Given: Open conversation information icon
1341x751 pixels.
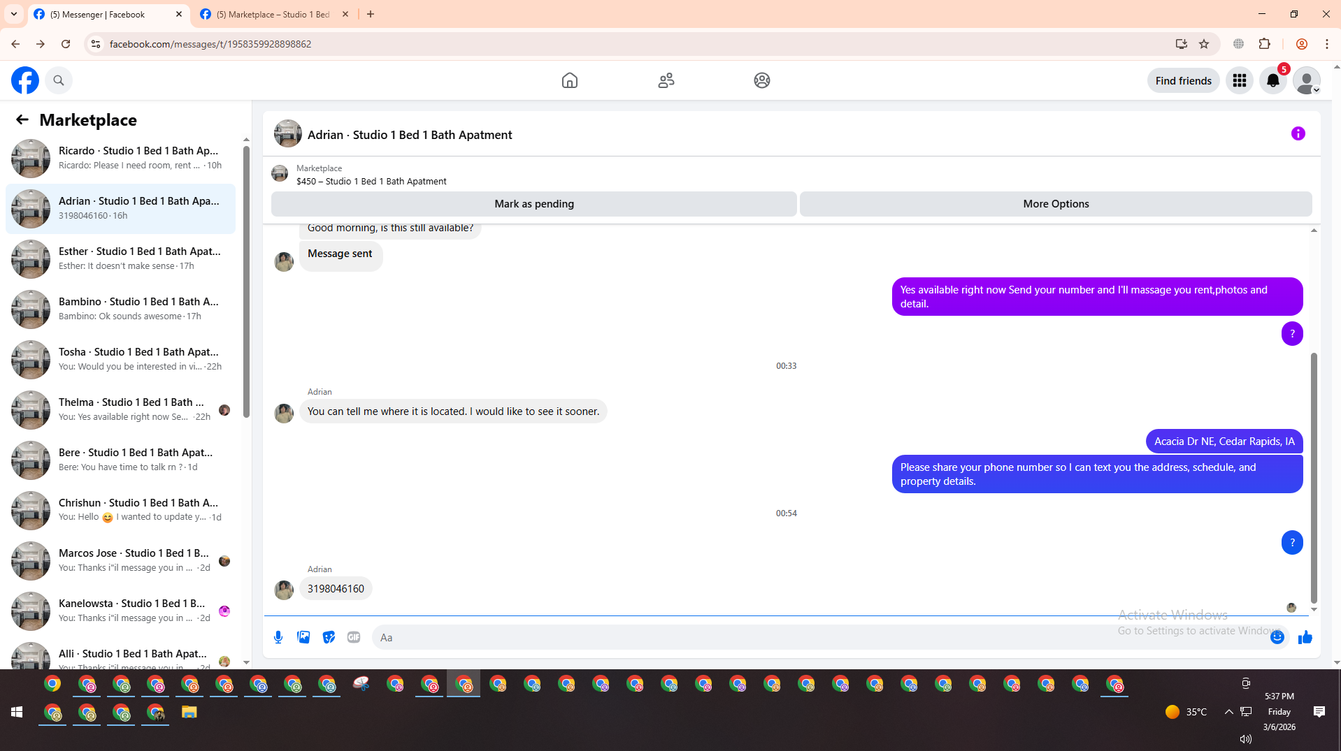Looking at the screenshot, I should pyautogui.click(x=1298, y=133).
